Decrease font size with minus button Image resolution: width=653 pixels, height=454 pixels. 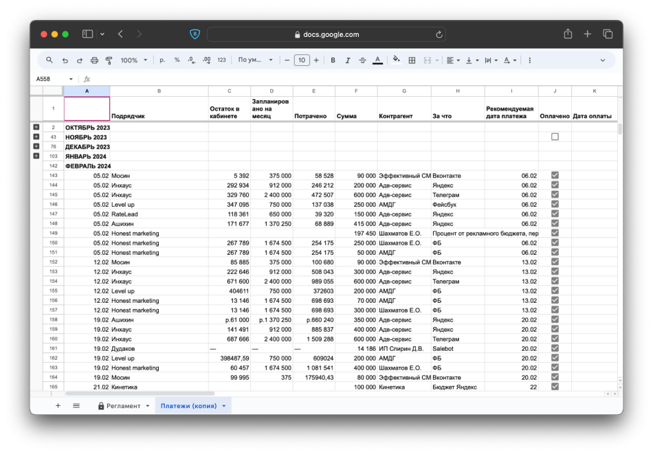(287, 60)
